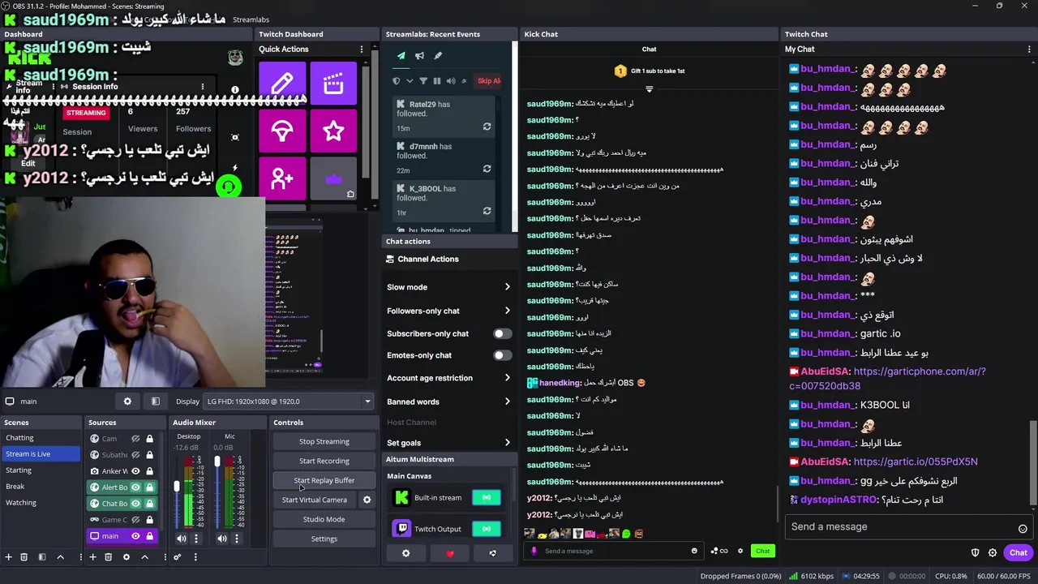Image resolution: width=1038 pixels, height=584 pixels.
Task: Open the garticphone.com link in Twitch chat
Action: (887, 379)
